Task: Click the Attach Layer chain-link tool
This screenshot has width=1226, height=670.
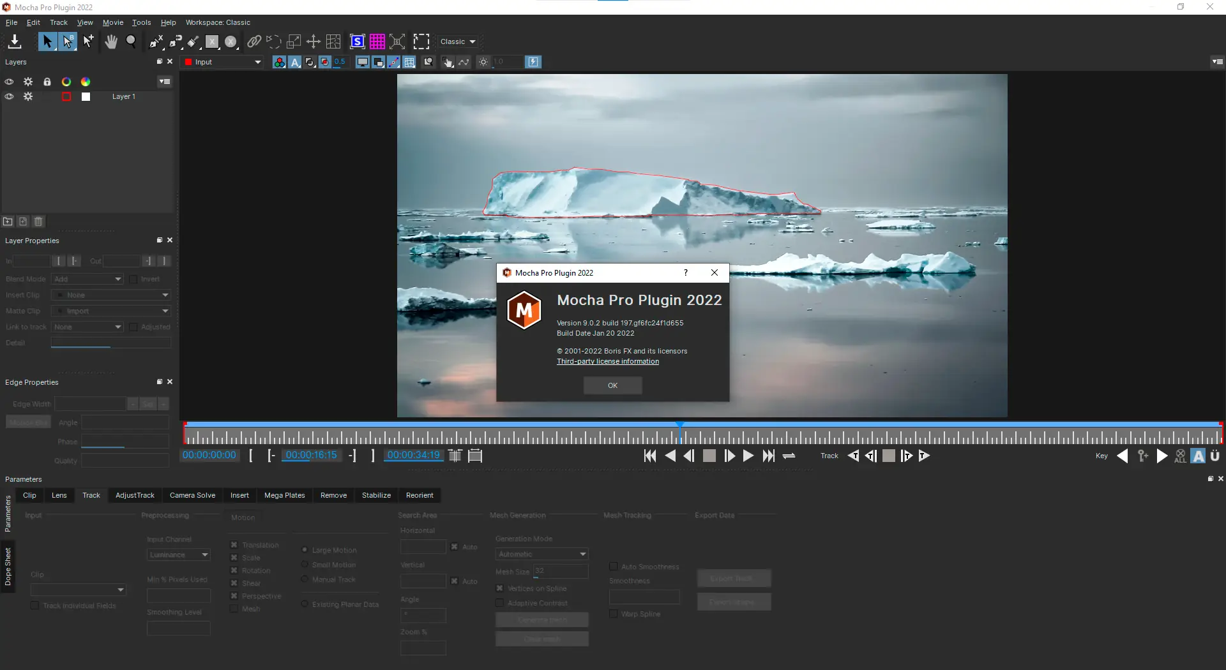Action: pyautogui.click(x=254, y=41)
